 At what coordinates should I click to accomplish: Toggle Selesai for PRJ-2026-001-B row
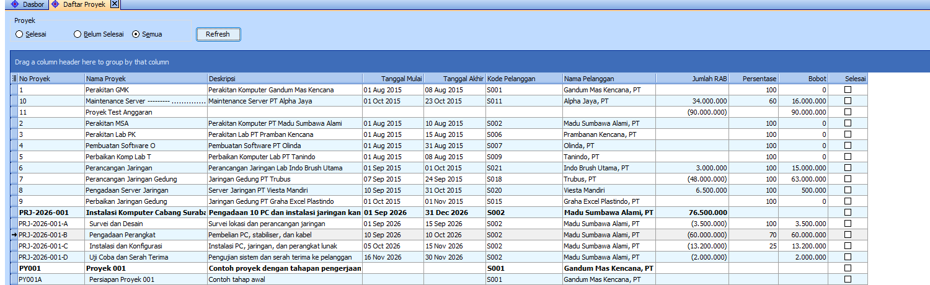point(848,235)
